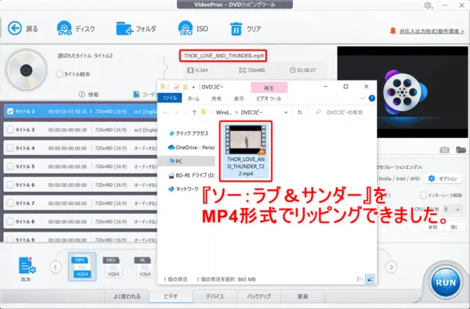Expand the Explorer ribbon chevron
Image resolution: width=470 pixels, height=309 pixels.
tap(363, 99)
